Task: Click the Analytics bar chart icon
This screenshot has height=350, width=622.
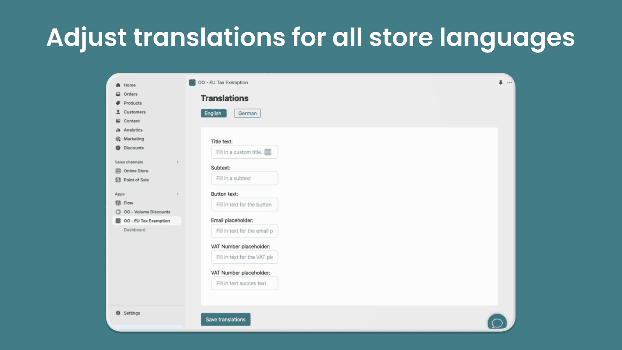Action: pyautogui.click(x=118, y=130)
